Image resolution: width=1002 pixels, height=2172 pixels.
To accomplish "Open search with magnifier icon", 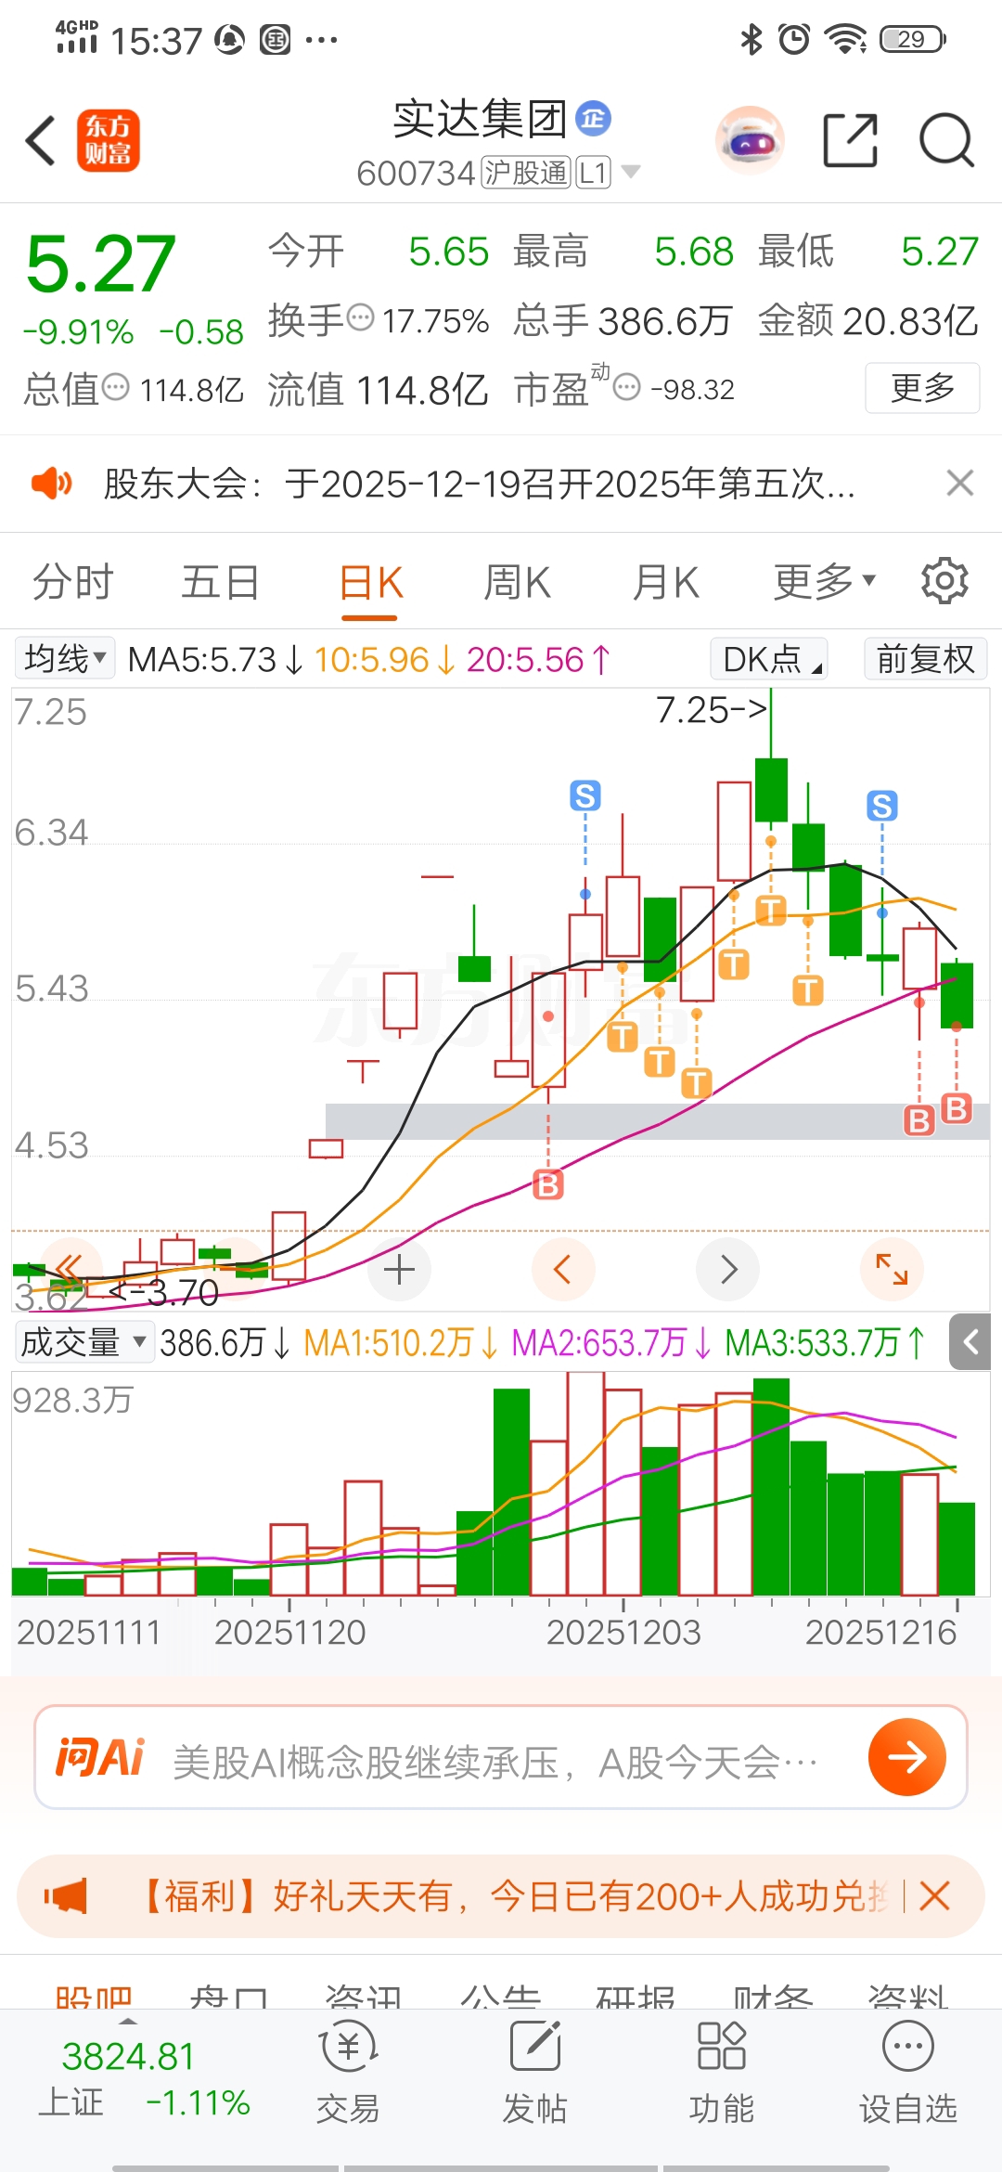I will 947,141.
